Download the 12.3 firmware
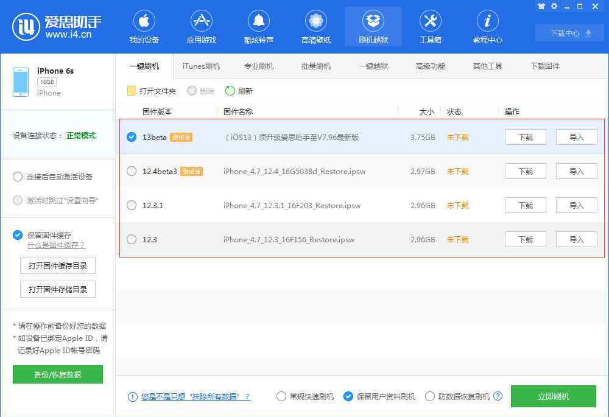This screenshot has height=417, width=609. click(526, 239)
